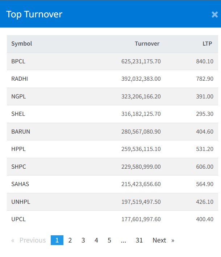
Task: Click the HPPL symbol entry
Action: (18, 149)
